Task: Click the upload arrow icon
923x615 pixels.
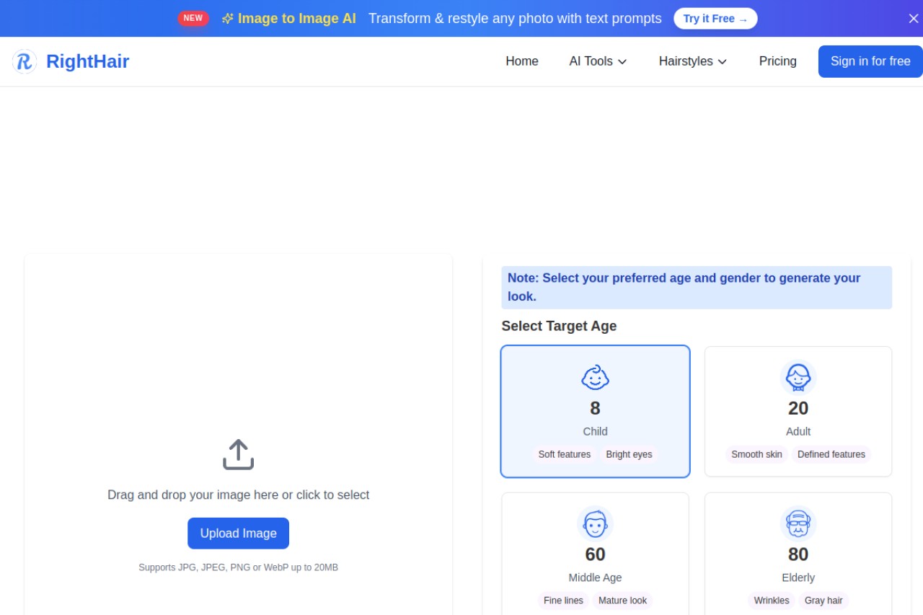Action: (238, 454)
